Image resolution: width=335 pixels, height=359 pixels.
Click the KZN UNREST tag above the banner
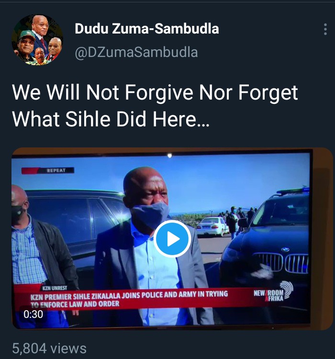click(55, 288)
